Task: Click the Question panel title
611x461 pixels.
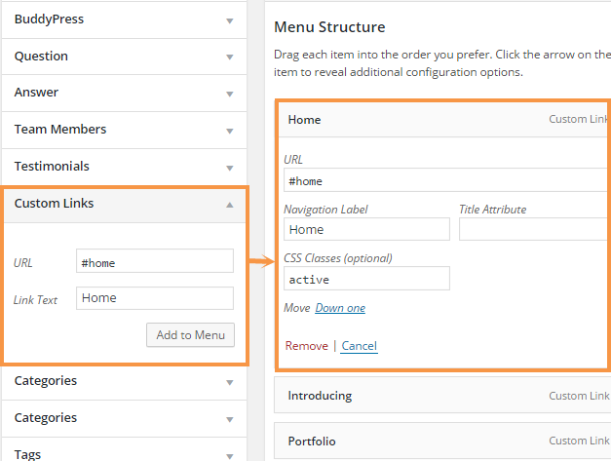Action: pos(41,56)
